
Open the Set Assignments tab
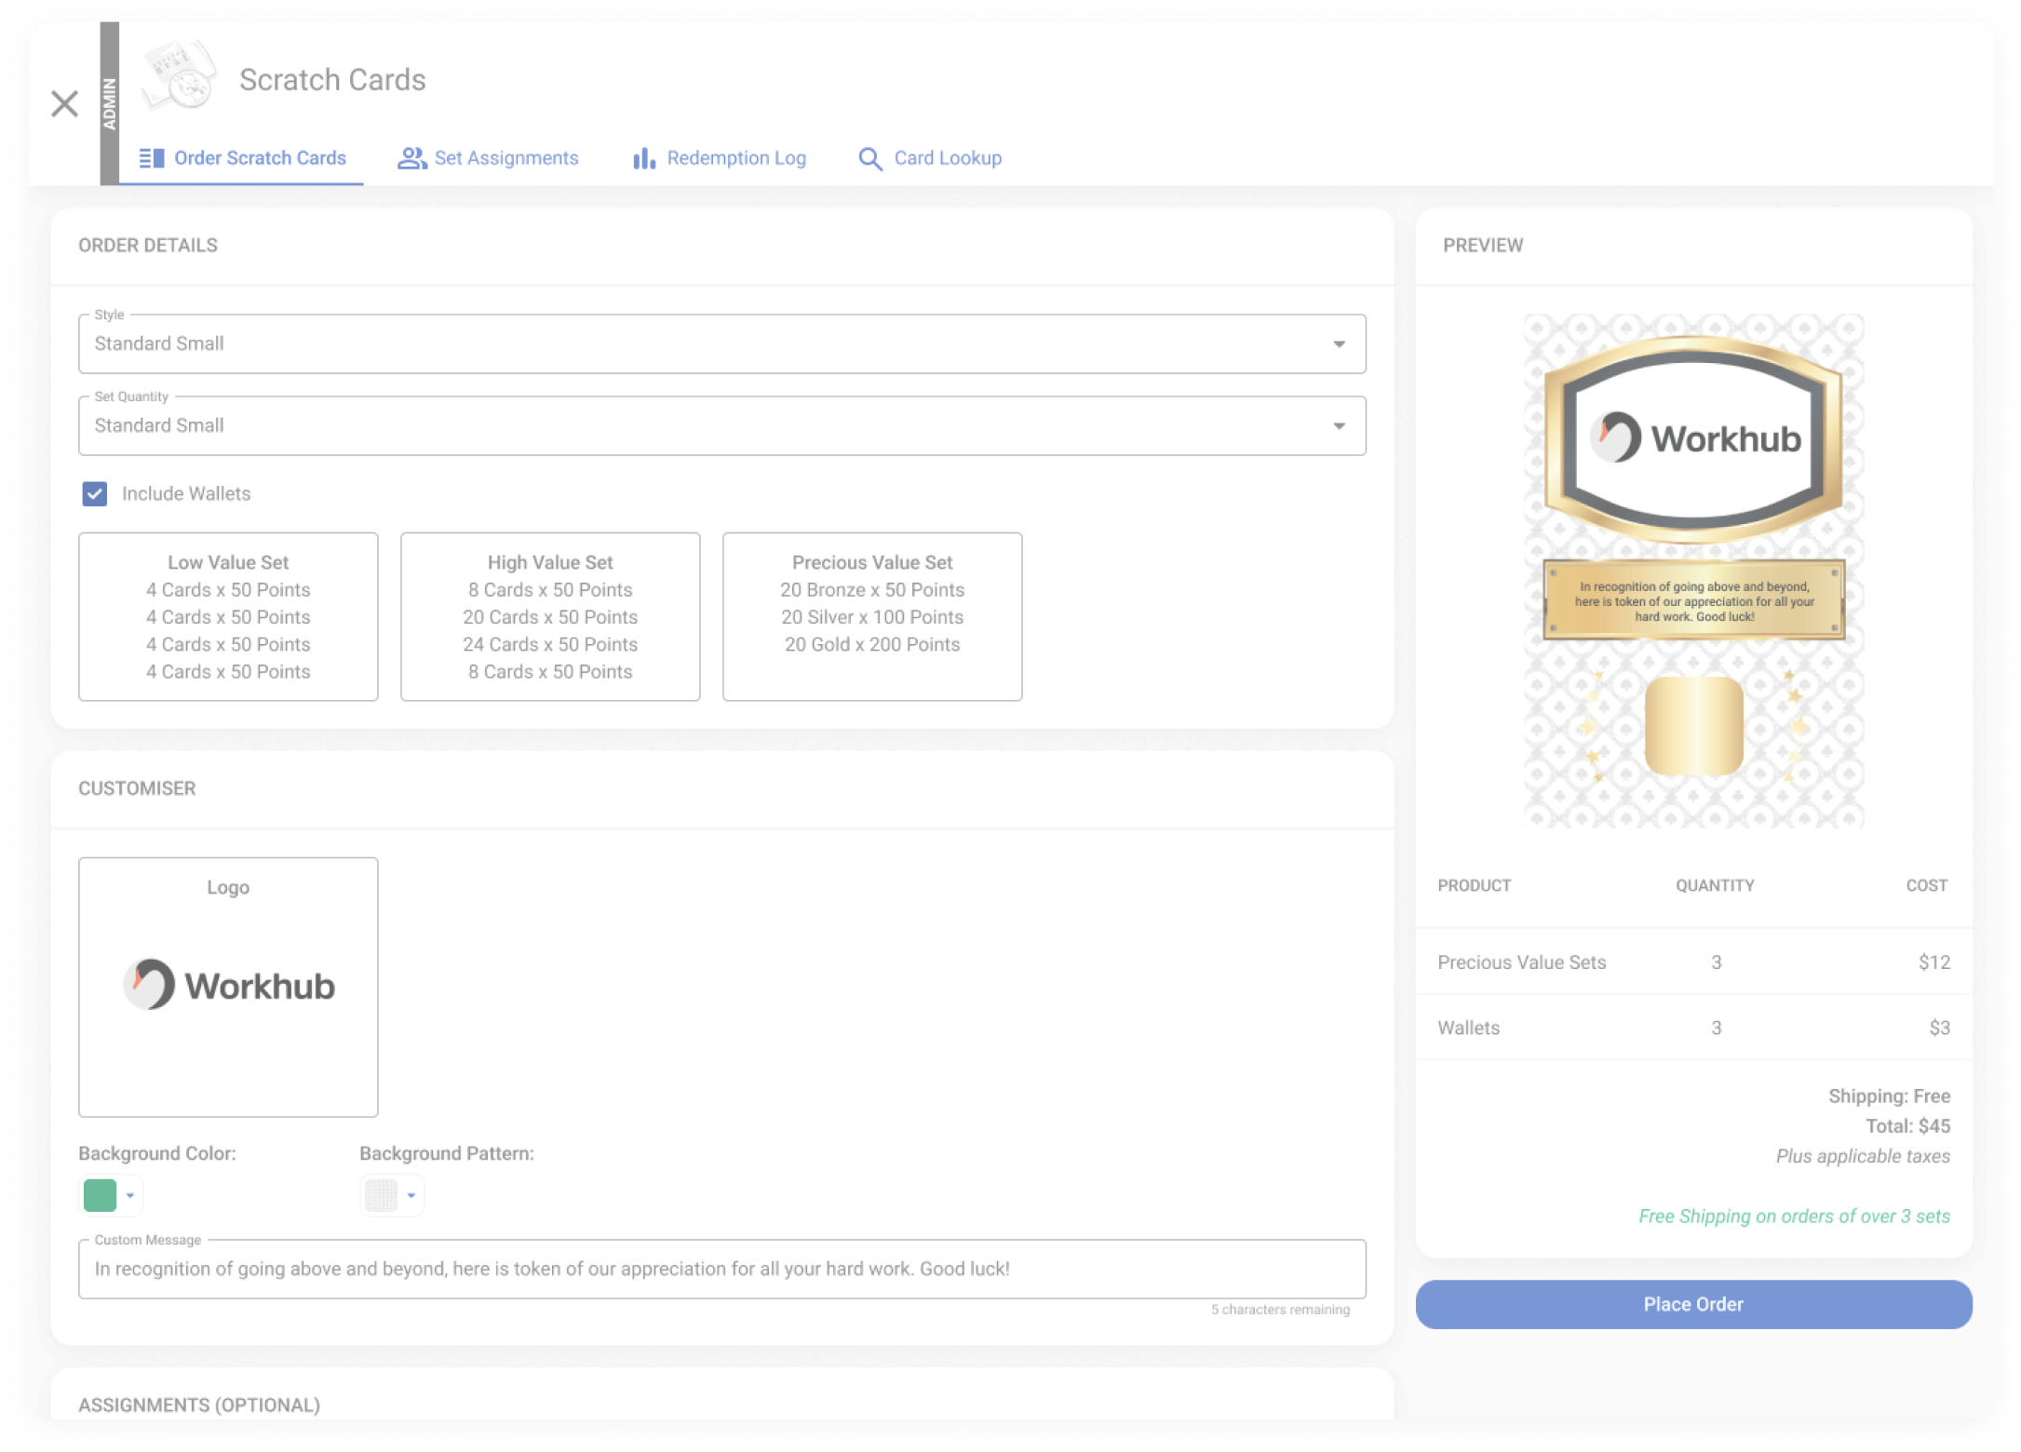[x=488, y=158]
